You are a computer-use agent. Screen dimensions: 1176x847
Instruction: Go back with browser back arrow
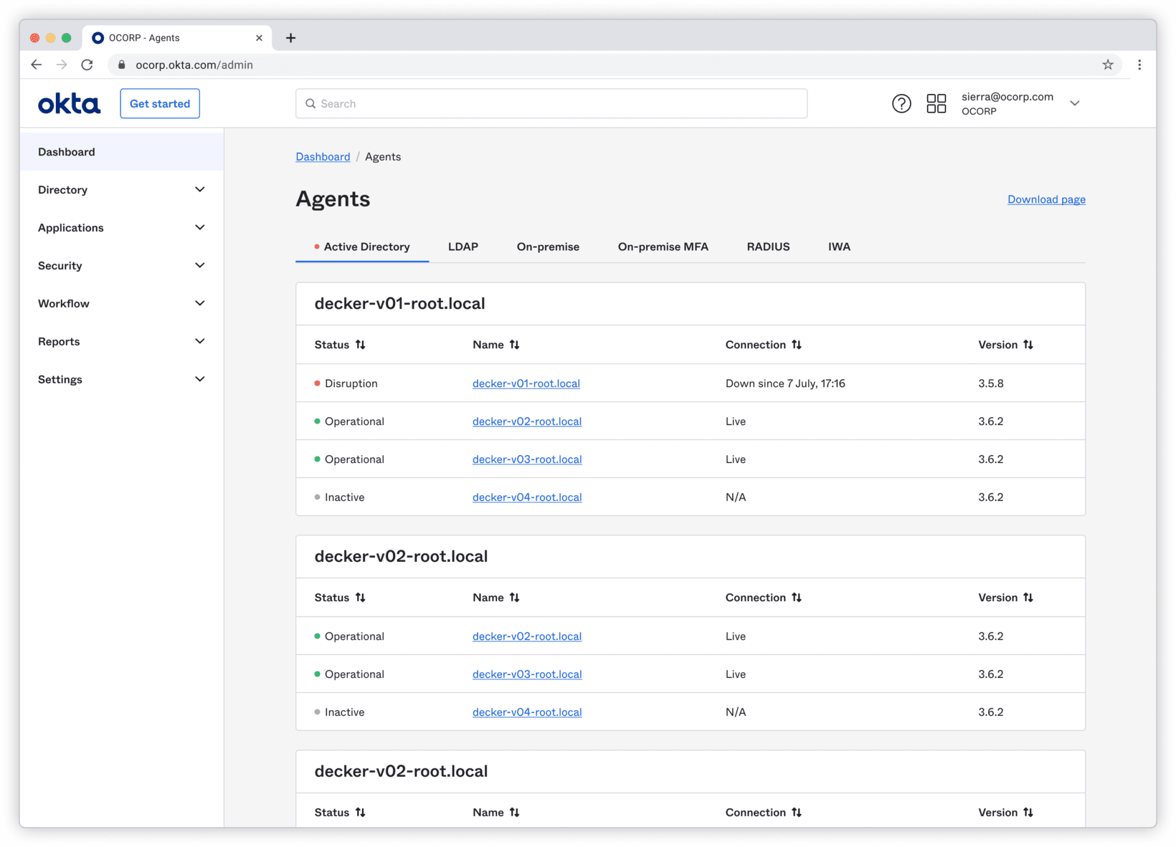[37, 64]
